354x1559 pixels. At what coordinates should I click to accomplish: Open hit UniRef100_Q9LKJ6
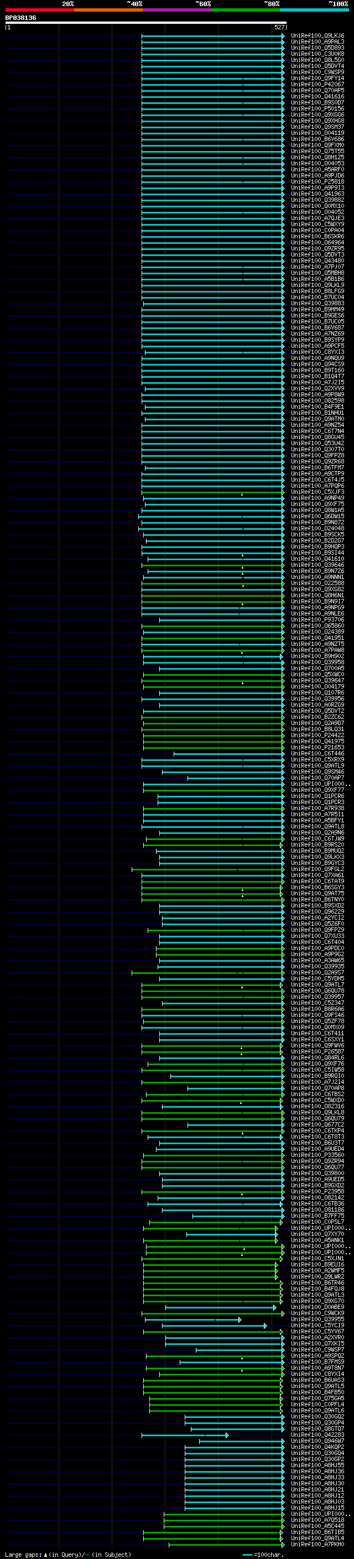pos(317,36)
